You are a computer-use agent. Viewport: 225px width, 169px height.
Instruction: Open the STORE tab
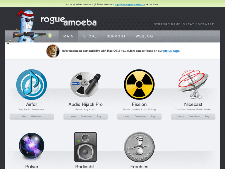point(90,36)
